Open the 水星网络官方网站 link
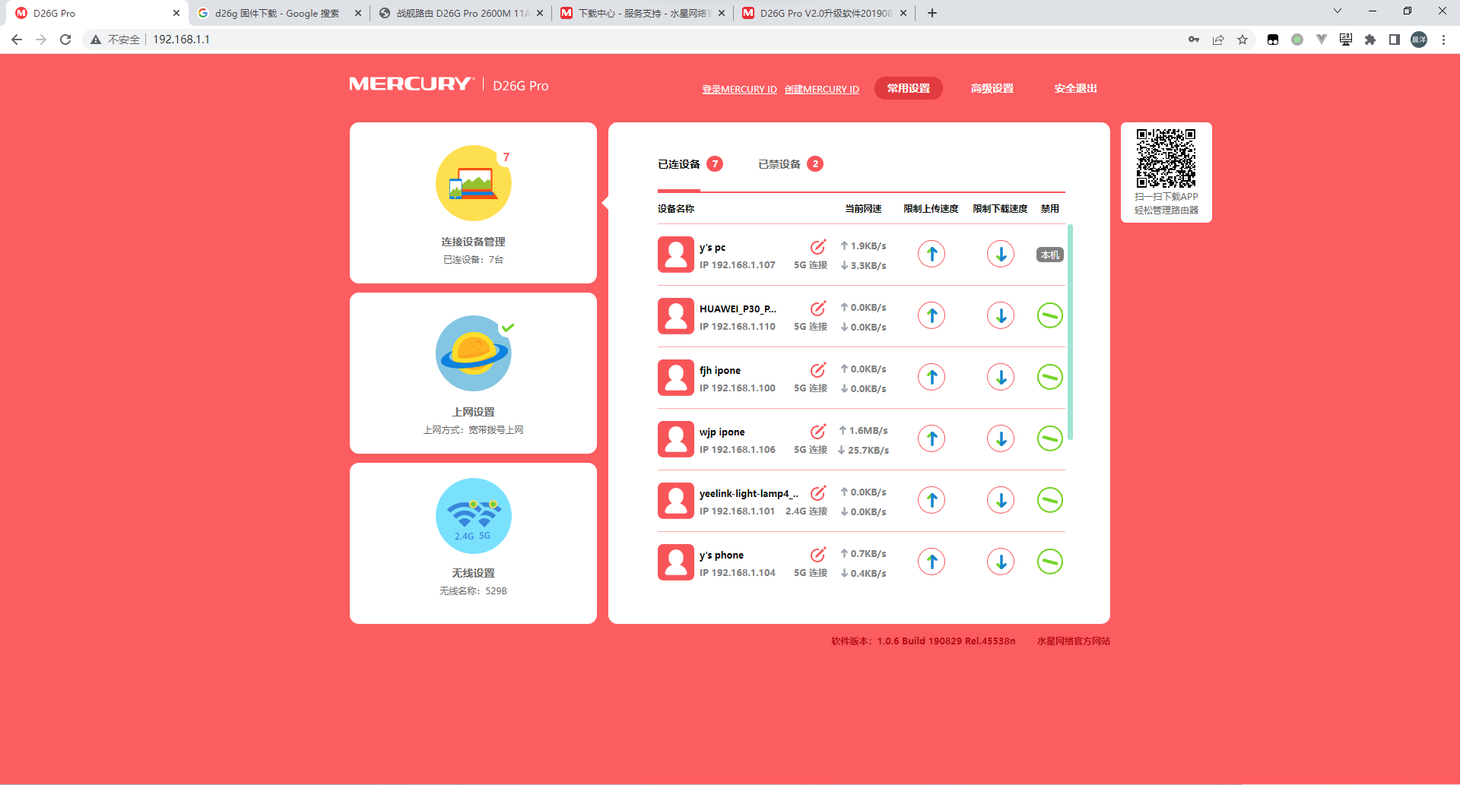The image size is (1460, 785). pos(1073,641)
